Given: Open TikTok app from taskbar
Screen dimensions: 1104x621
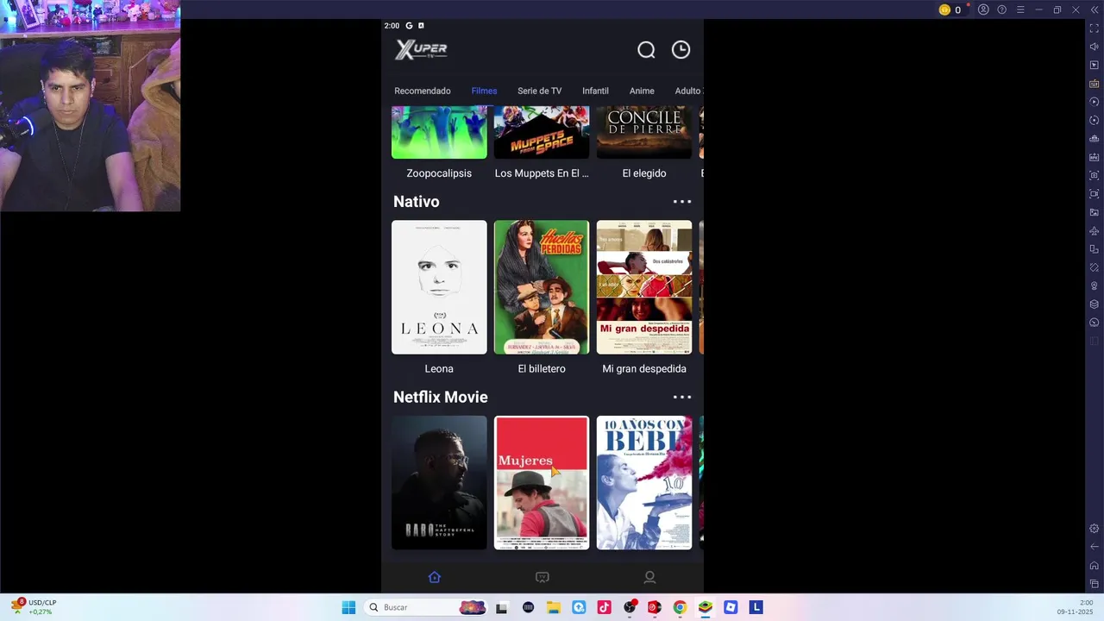Looking at the screenshot, I should (604, 607).
